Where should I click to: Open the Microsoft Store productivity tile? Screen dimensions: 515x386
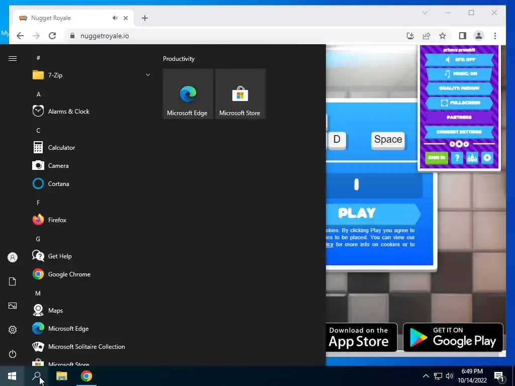[x=240, y=94]
